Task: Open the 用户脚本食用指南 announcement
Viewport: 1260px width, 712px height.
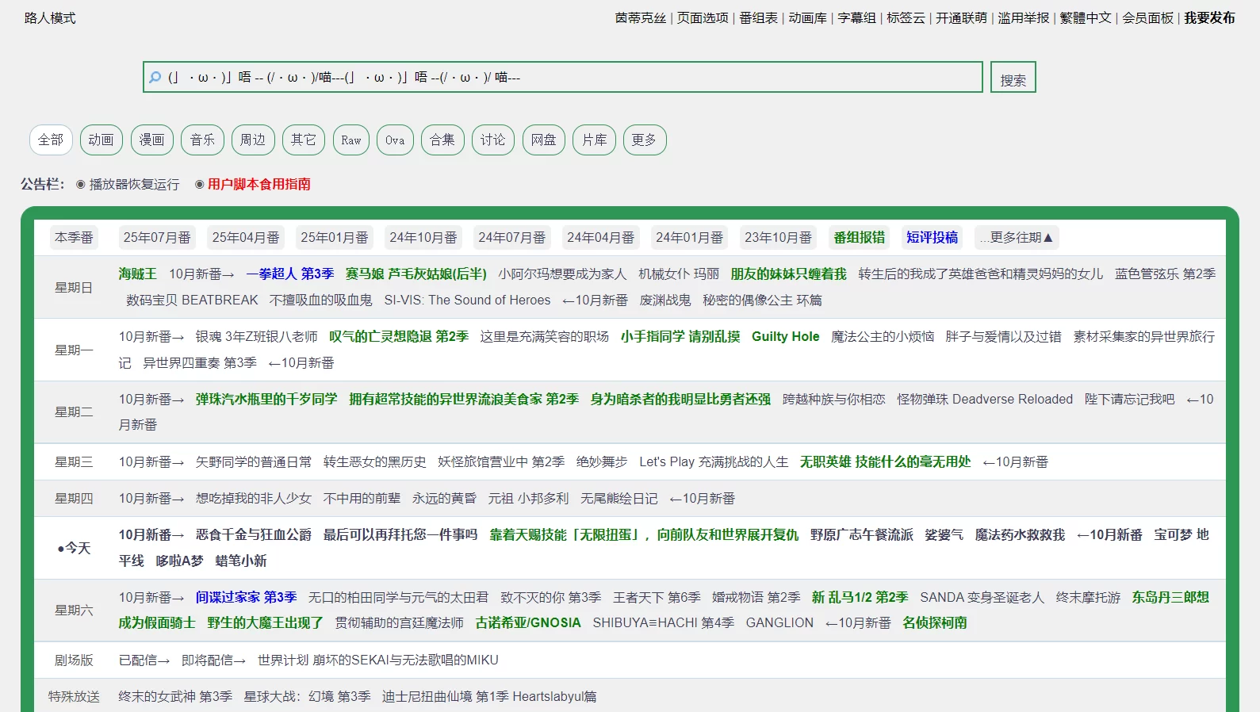Action: tap(259, 184)
